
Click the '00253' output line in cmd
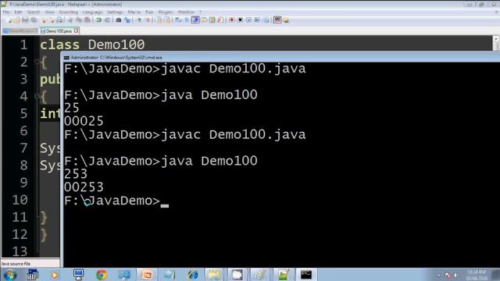tap(84, 187)
